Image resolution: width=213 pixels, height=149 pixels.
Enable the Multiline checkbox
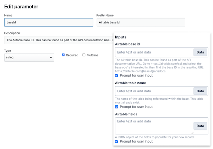84,55
